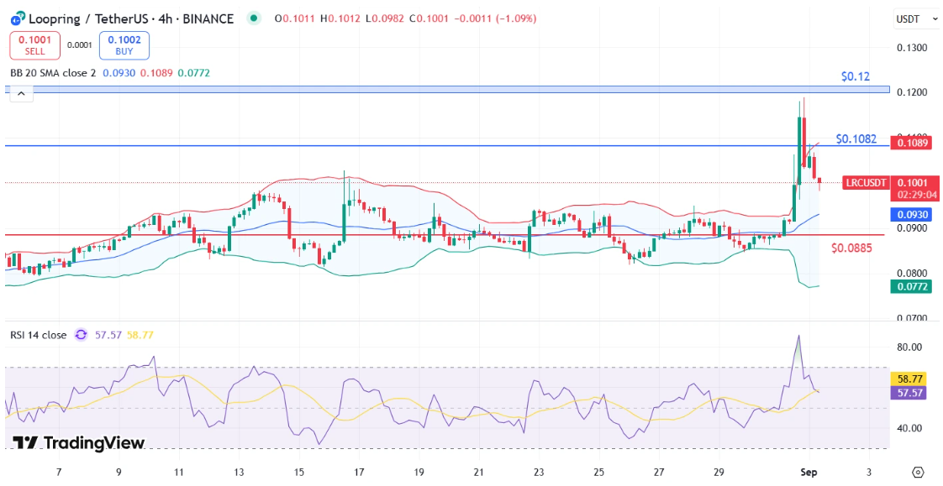
Task: Click the green 0.0772 price axis tag
Action: pyautogui.click(x=910, y=287)
